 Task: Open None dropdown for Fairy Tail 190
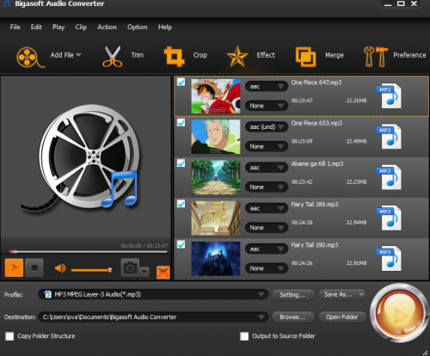(267, 268)
